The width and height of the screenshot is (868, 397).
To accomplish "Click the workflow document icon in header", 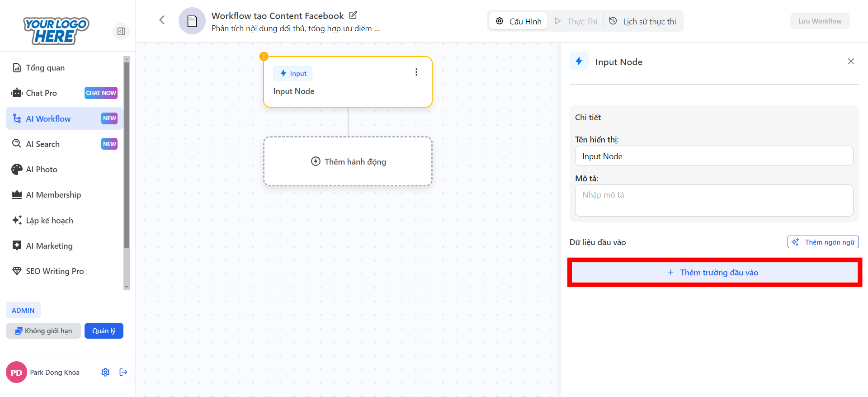I will point(192,21).
